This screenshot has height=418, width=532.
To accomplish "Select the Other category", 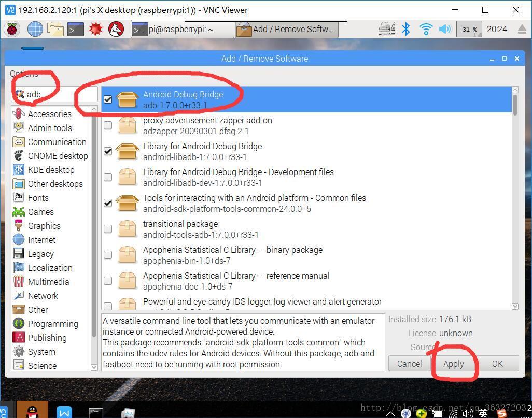I will [51, 310].
